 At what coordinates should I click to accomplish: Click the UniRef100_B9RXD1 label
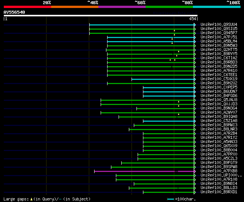[219, 192]
